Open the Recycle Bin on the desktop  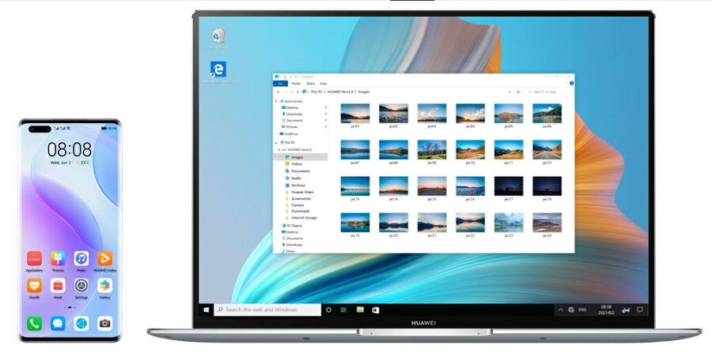pyautogui.click(x=219, y=36)
